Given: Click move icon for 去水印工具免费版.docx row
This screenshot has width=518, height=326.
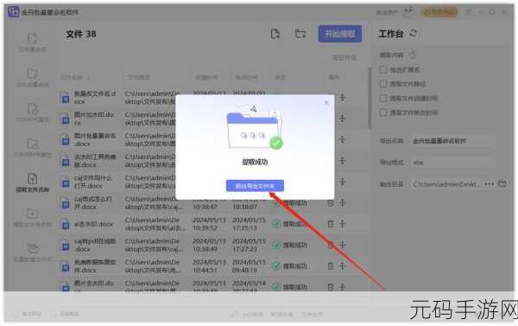Looking at the screenshot, I should pyautogui.click(x=342, y=161).
